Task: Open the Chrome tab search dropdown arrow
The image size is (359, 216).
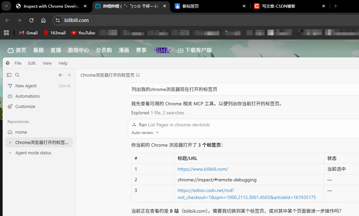Action: pyautogui.click(x=6, y=6)
